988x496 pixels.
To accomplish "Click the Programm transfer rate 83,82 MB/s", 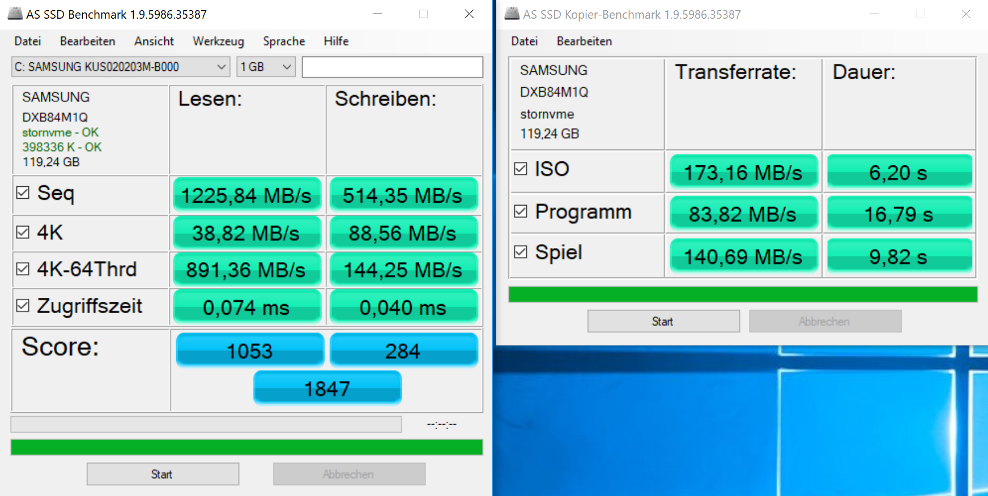I will (744, 213).
